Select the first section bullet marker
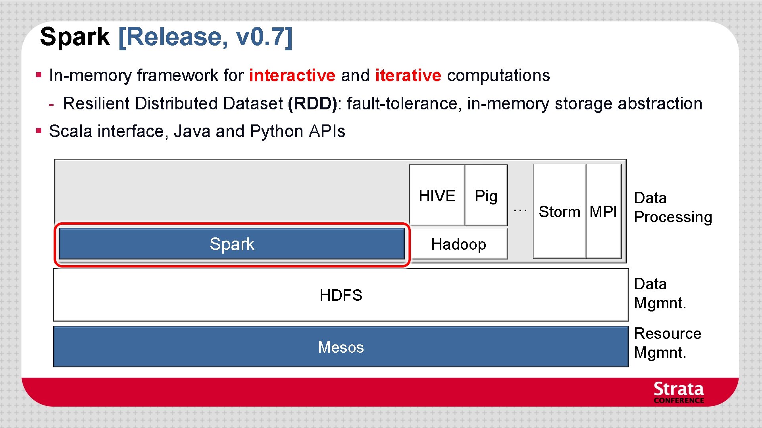762x428 pixels. 39,75
